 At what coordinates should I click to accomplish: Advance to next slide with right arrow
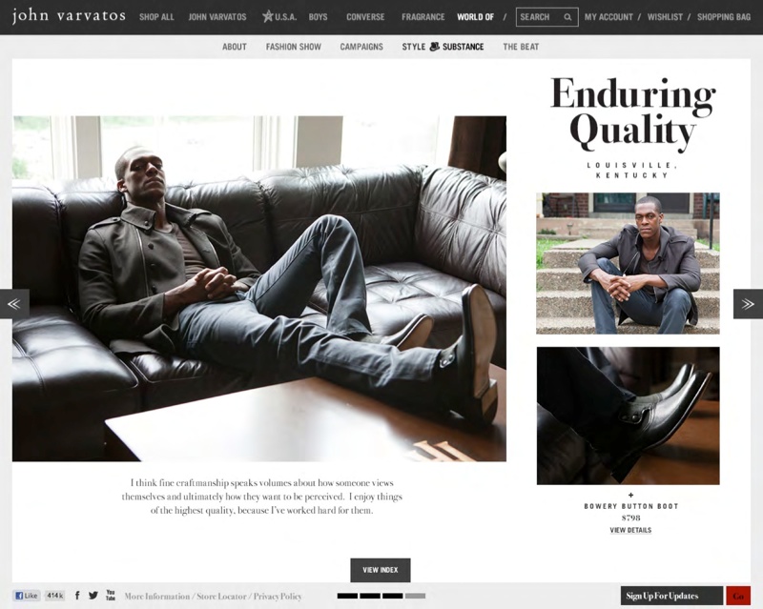[748, 304]
